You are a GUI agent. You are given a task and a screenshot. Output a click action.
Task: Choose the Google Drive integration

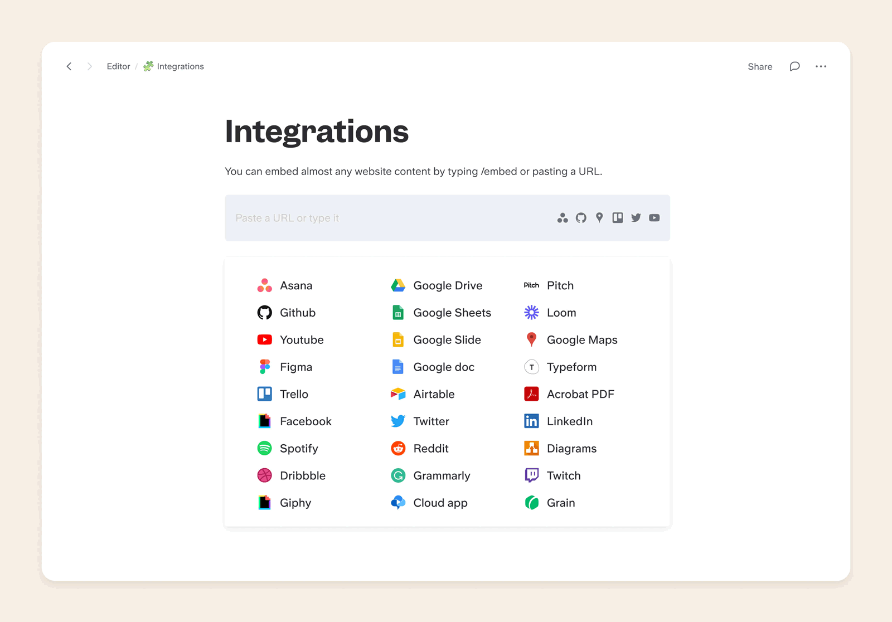pyautogui.click(x=437, y=285)
